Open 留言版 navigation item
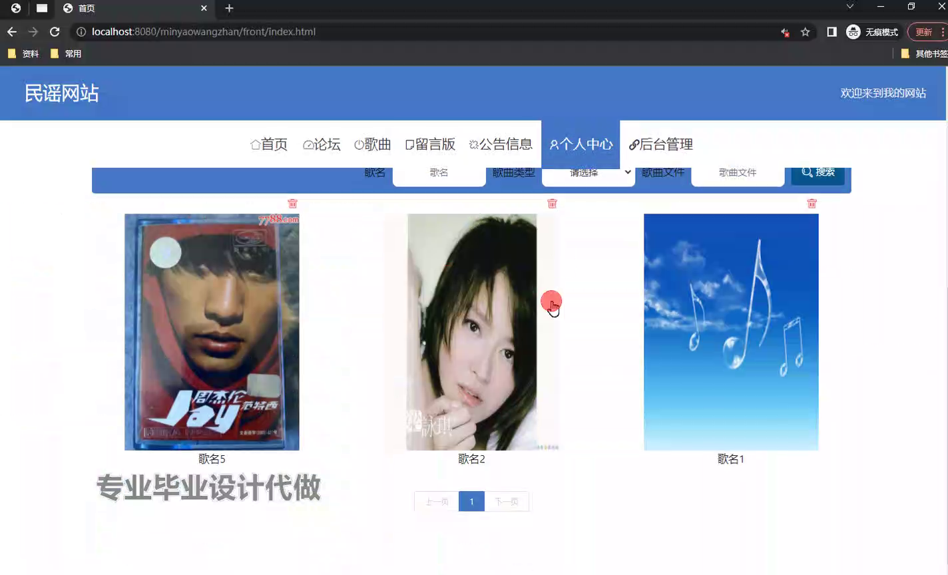Screen dimensions: 948x575 pyautogui.click(x=430, y=144)
